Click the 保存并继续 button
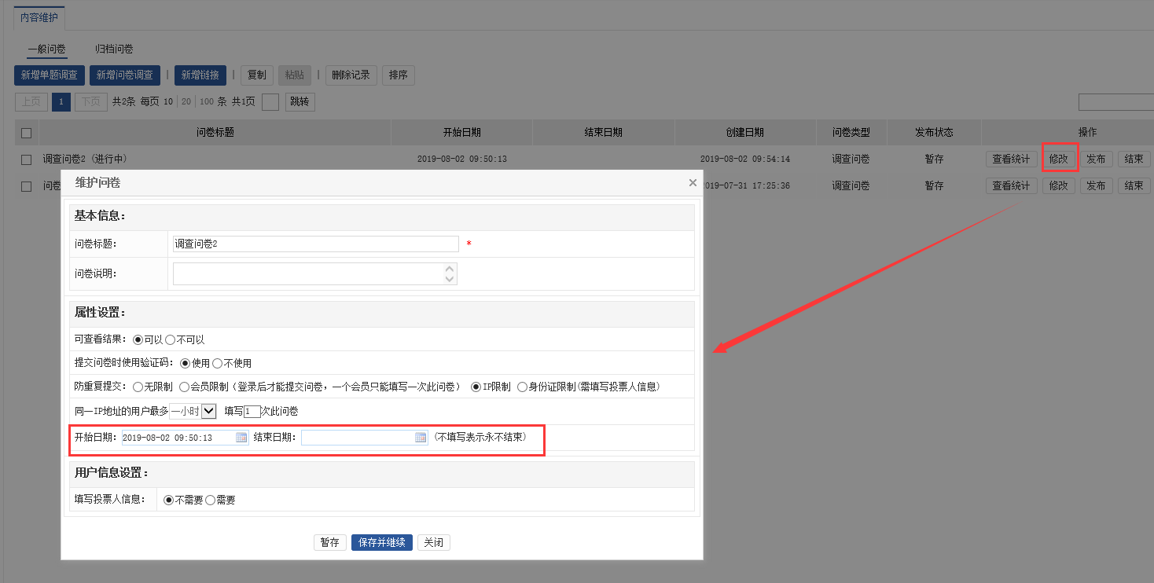This screenshot has height=583, width=1154. click(381, 543)
